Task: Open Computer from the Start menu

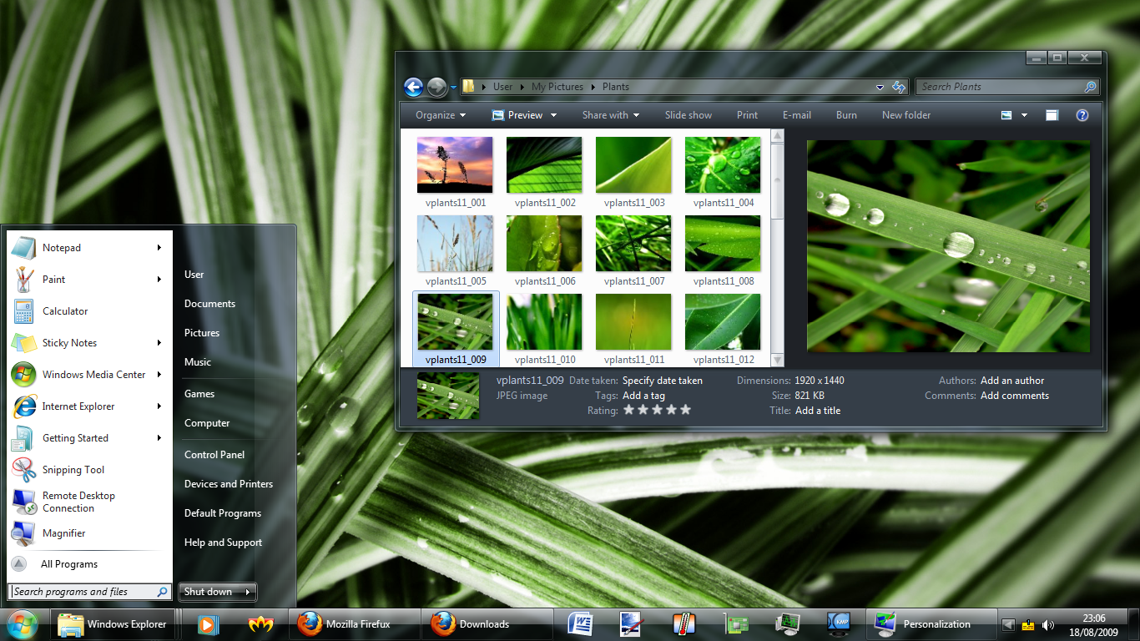Action: coord(207,423)
